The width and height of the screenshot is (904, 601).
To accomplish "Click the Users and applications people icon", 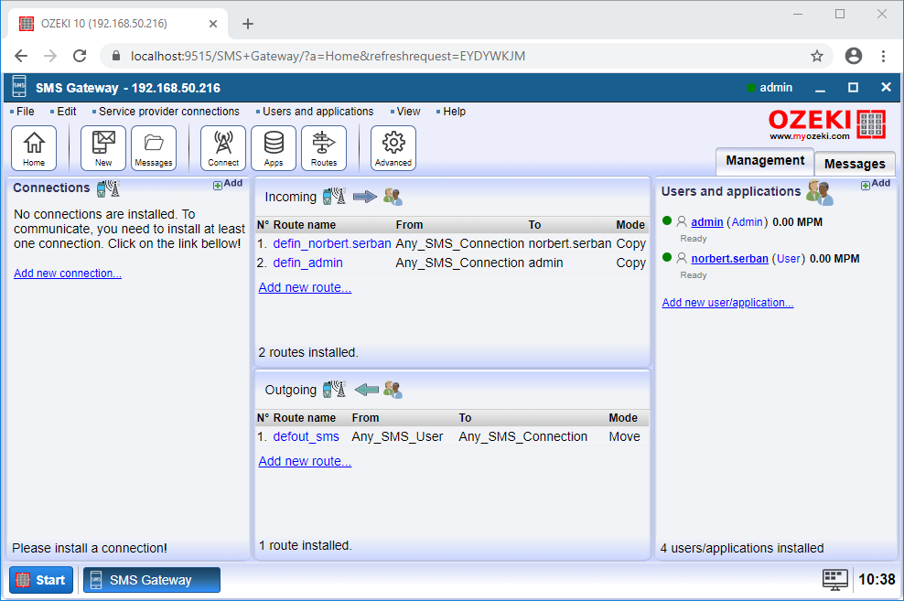I will [x=820, y=192].
